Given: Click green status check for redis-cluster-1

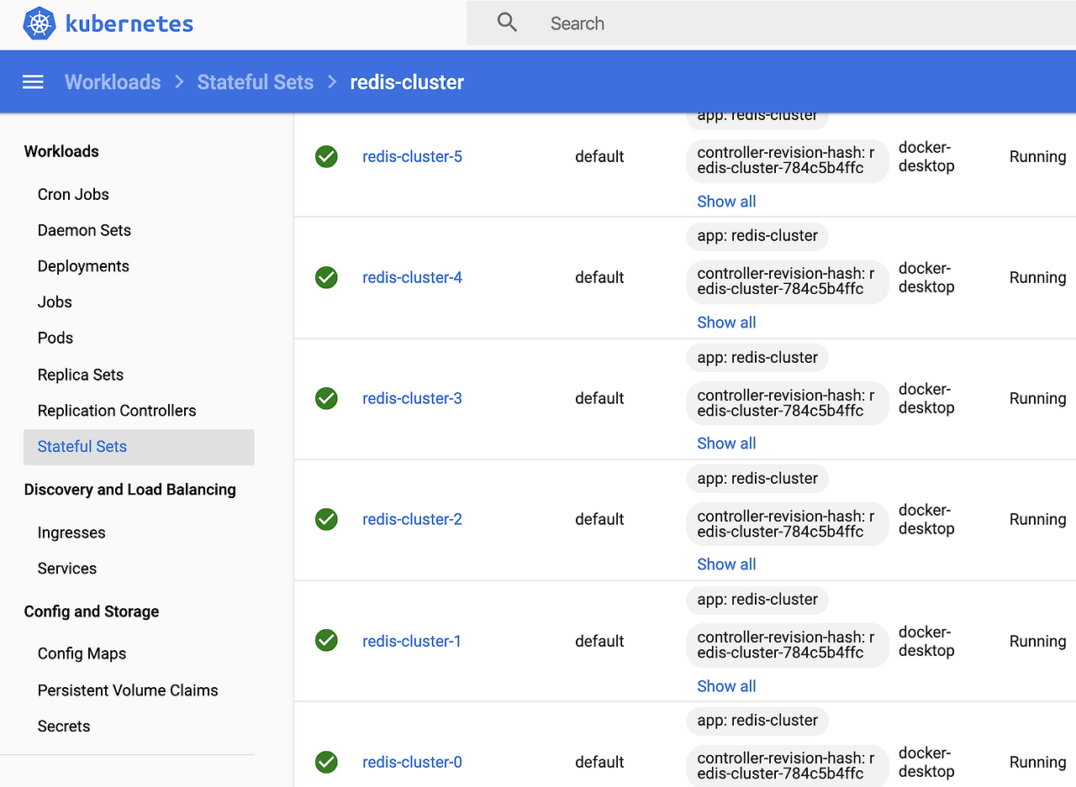Looking at the screenshot, I should click(326, 641).
